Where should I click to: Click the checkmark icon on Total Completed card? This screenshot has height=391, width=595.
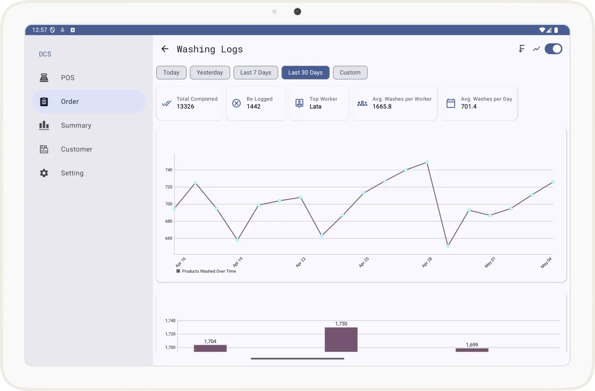(x=167, y=103)
